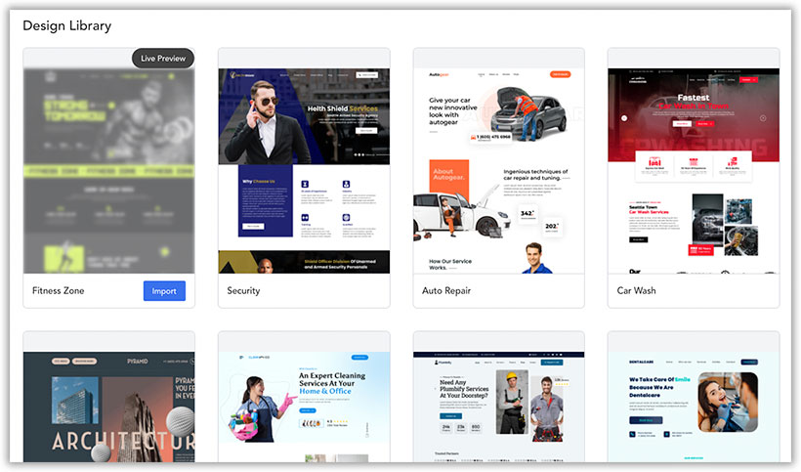Click the Car Wash label
Viewport: 801px width, 472px height.
[637, 290]
